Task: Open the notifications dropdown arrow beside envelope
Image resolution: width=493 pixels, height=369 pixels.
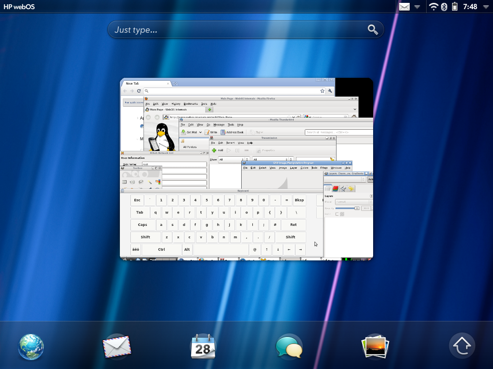Action: tap(417, 7)
